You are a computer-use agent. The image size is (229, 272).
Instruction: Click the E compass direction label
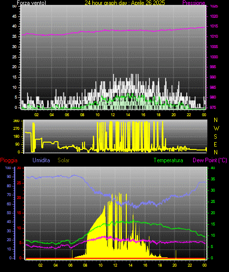215,145
